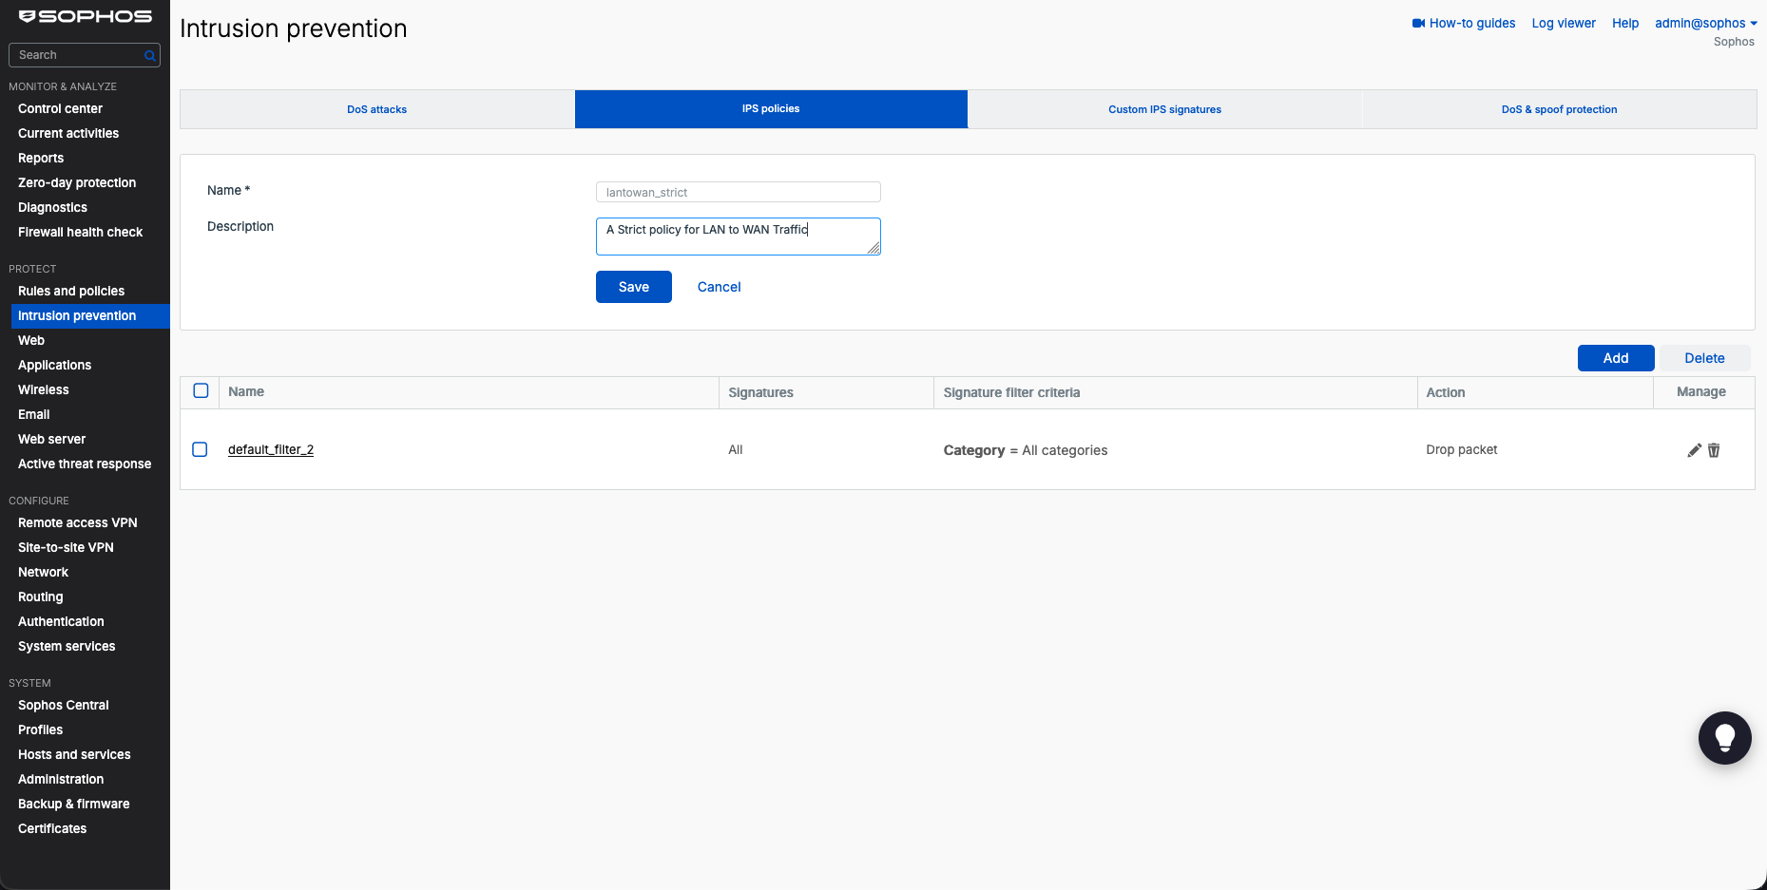Viewport: 1767px width, 890px height.
Task: Open Firewall health check
Action: pos(80,232)
